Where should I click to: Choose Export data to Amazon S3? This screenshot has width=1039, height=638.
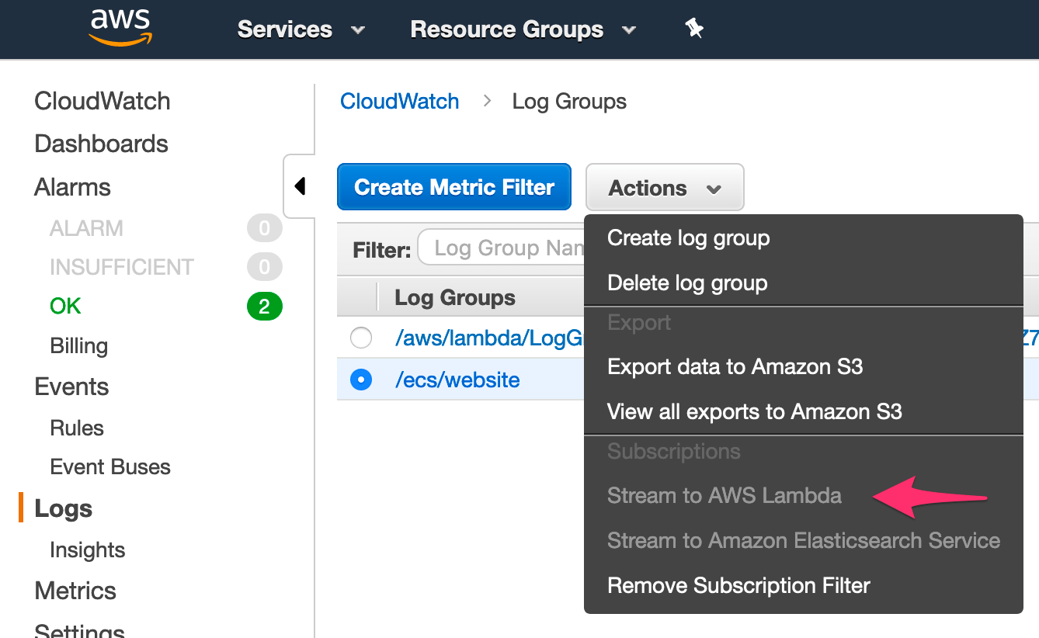(735, 366)
